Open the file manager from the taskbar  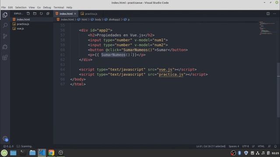32,153
